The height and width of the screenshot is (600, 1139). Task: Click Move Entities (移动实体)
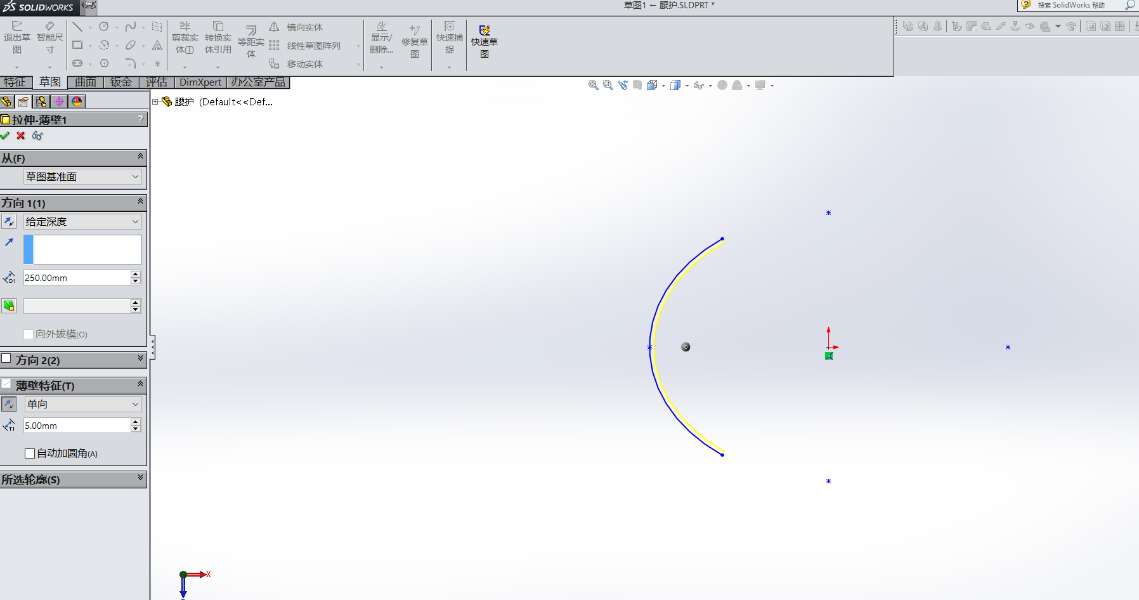pyautogui.click(x=296, y=64)
